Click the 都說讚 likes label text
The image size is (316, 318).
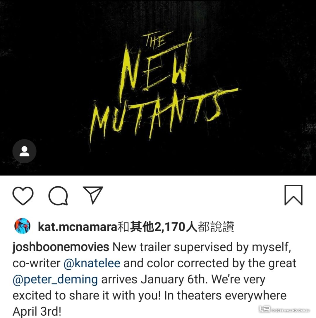[216, 227]
